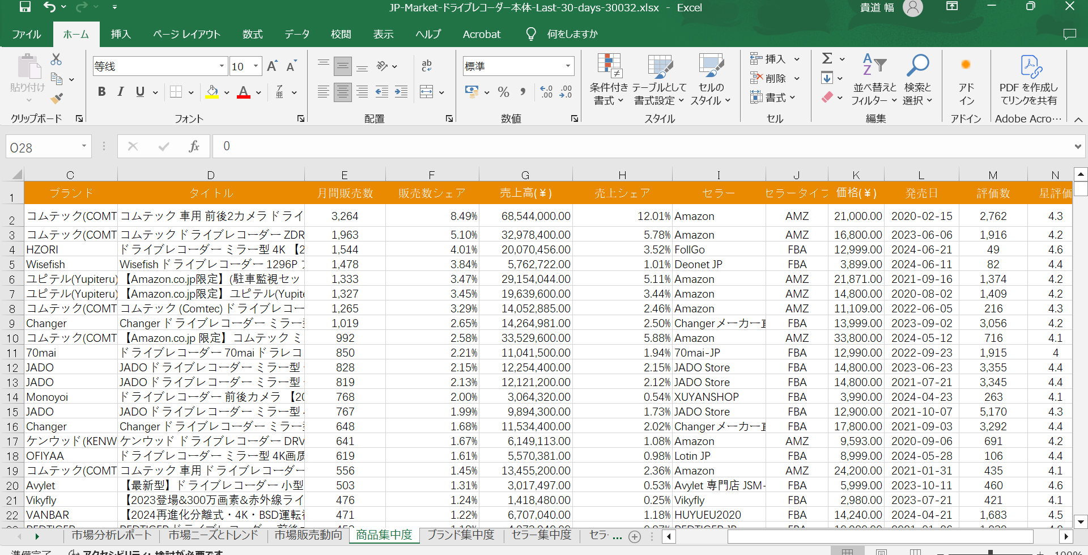This screenshot has width=1088, height=555.
Task: Click the Clear eraser icon
Action: point(827,97)
